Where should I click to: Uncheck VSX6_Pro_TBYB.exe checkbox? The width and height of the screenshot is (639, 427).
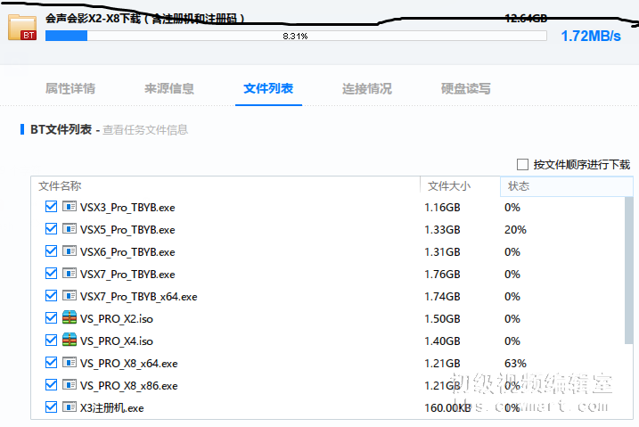click(51, 251)
